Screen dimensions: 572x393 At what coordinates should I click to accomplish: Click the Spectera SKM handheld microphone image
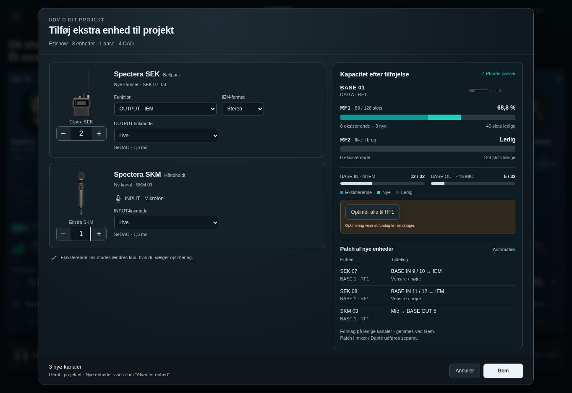81,194
